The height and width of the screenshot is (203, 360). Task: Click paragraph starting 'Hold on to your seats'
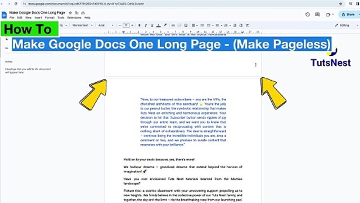click(x=159, y=160)
